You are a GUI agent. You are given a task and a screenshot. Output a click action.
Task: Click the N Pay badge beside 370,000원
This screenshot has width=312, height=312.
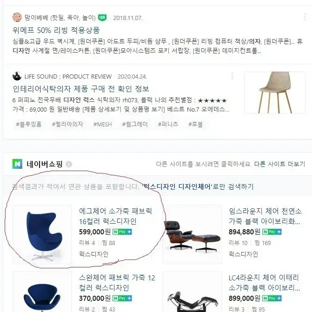coord(122,298)
